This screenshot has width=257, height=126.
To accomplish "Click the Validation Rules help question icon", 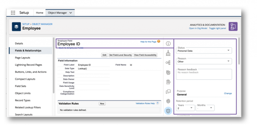I will [158, 103].
